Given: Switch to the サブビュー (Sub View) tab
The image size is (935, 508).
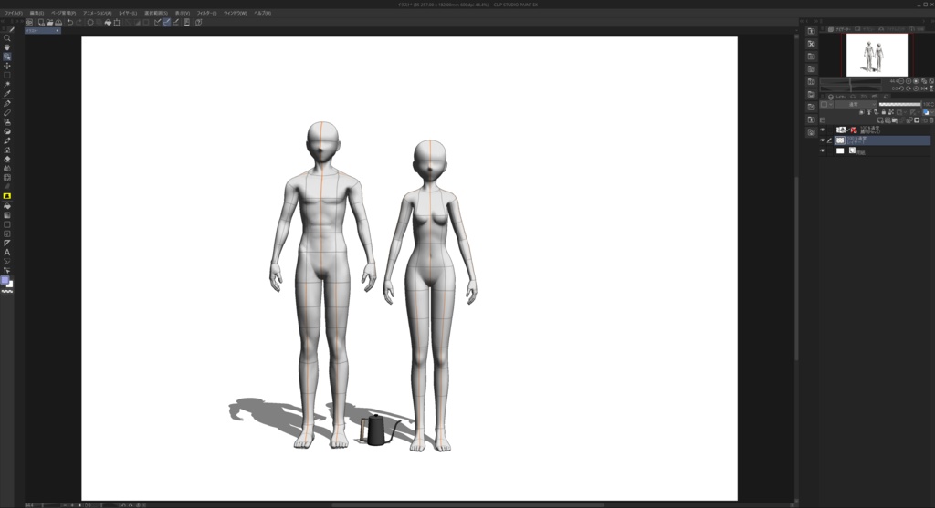Looking at the screenshot, I should (865, 29).
